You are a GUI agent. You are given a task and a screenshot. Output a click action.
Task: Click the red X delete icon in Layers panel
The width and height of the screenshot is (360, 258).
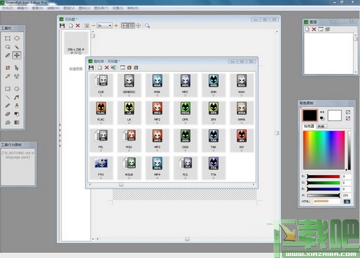(x=314, y=29)
